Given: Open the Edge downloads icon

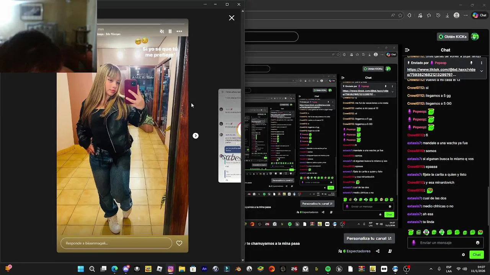Looking at the screenshot, I should point(447,15).
